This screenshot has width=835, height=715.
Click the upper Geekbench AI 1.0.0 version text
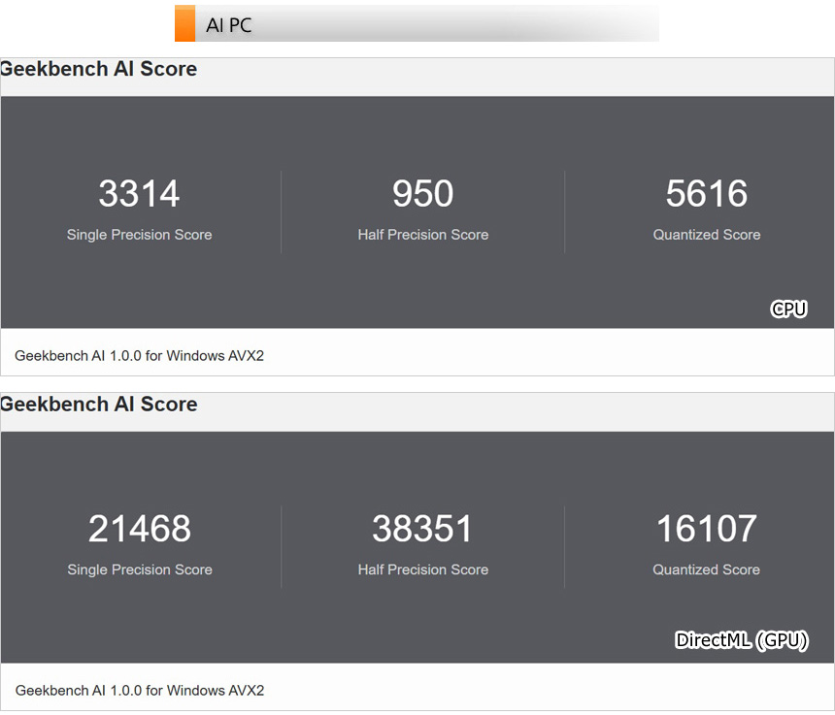tap(139, 356)
